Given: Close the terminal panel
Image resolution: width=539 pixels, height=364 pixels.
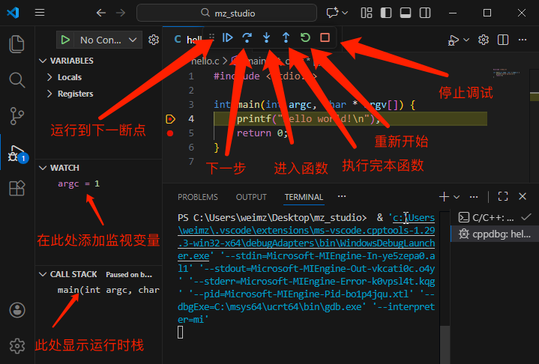Looking at the screenshot, I should tap(523, 196).
